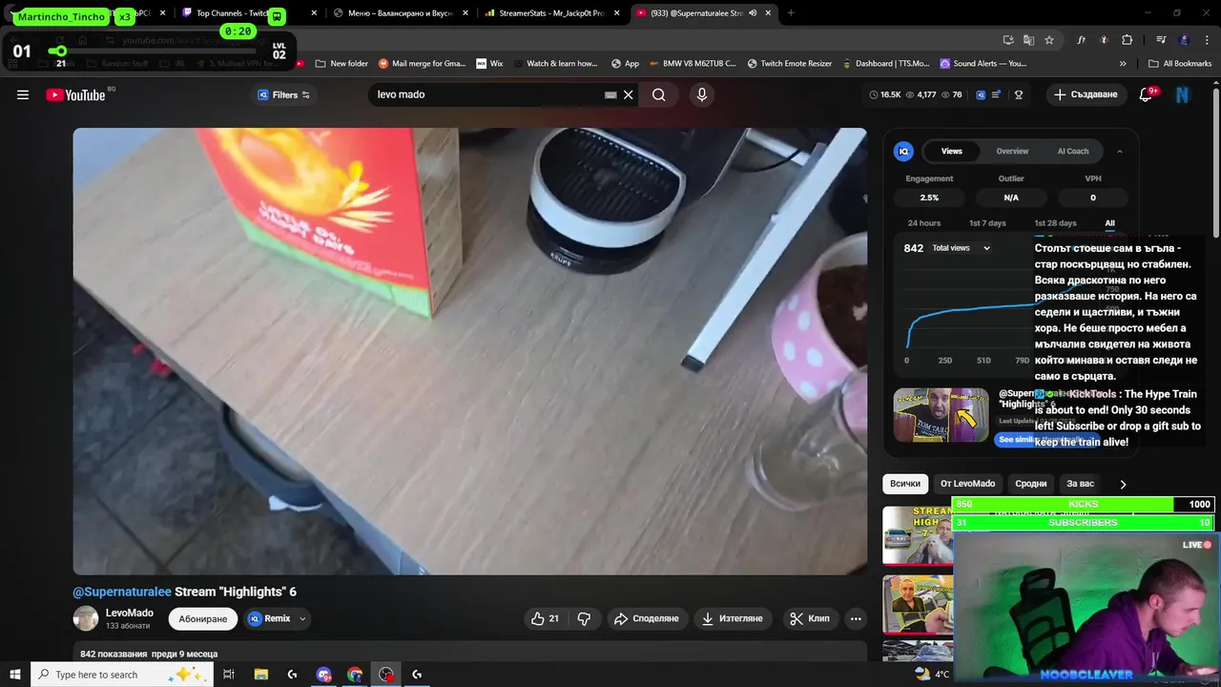
Task: Collapse the vidIQ panel with the chevron
Action: (x=1120, y=151)
